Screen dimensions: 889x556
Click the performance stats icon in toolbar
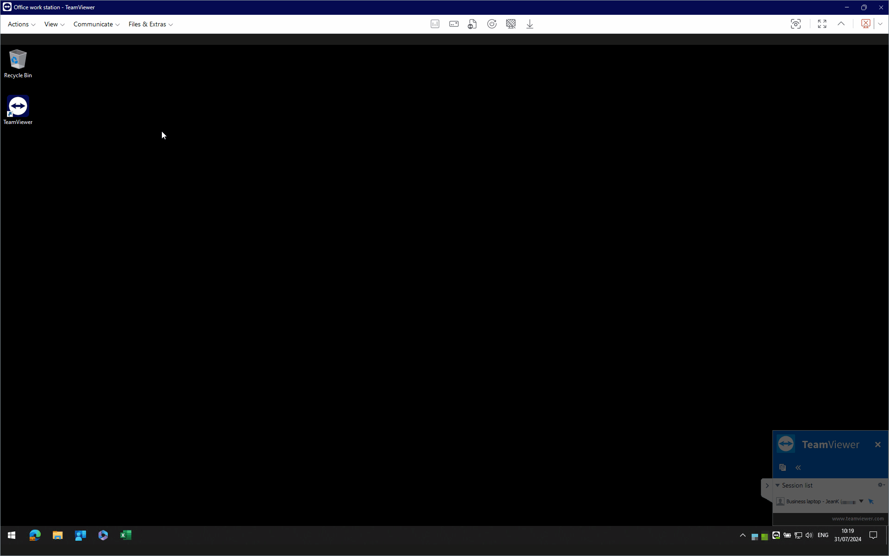tap(434, 24)
